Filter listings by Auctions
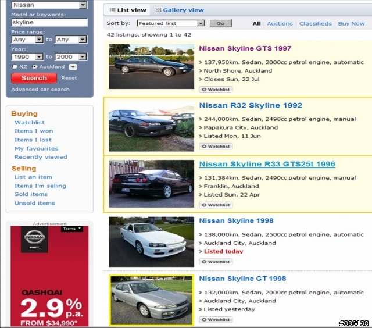 (280, 23)
